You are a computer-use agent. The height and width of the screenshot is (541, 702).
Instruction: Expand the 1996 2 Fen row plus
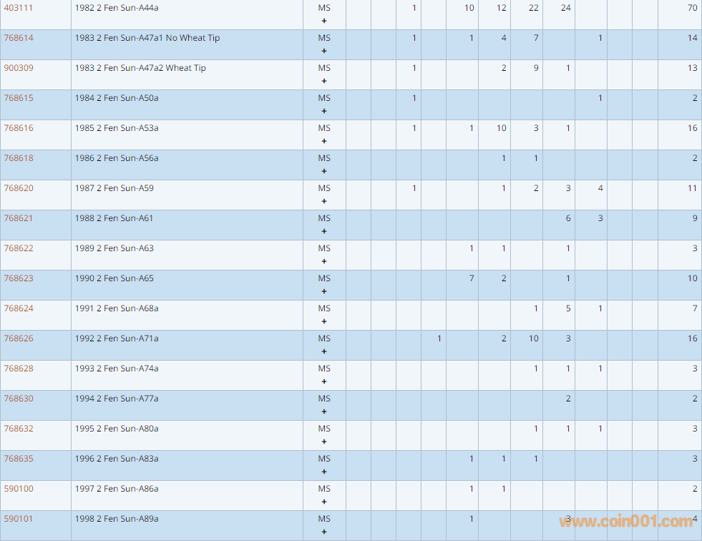click(324, 472)
